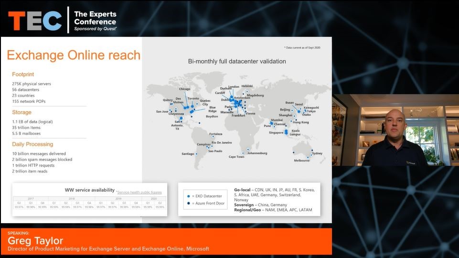Viewport: 459px width, 258px height.
Task: Click the 'Mumbai' map label
Action: coord(277,120)
